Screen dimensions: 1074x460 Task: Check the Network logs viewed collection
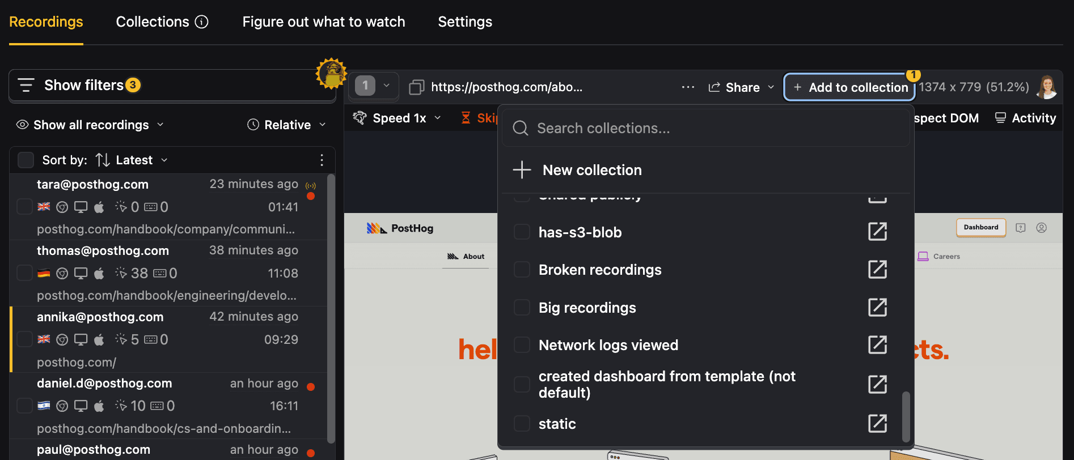(x=522, y=344)
